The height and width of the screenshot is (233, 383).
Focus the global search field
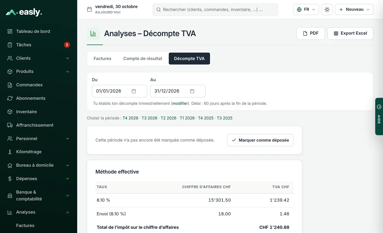coord(215,10)
